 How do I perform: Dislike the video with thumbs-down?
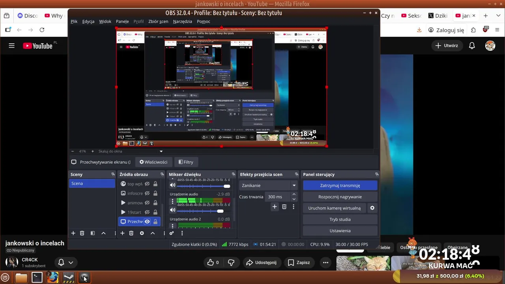(x=231, y=262)
